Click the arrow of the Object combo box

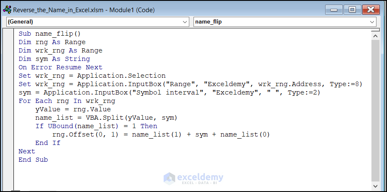185,21
